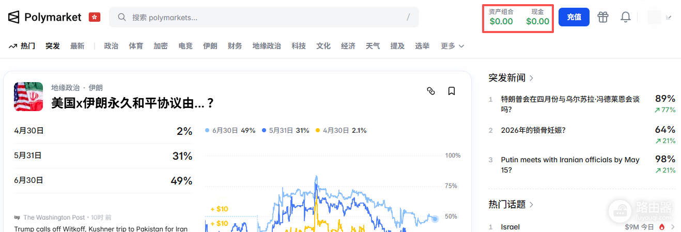Open the notifications bell
Viewport: 681px width, 232px height.
(x=626, y=17)
